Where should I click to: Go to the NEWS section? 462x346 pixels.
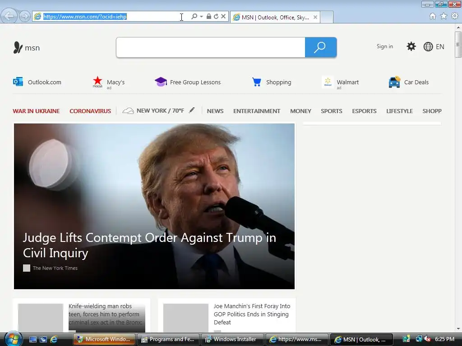coord(215,111)
